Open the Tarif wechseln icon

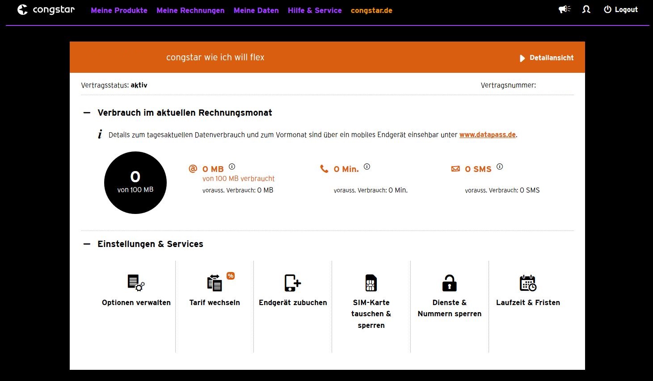(x=215, y=283)
